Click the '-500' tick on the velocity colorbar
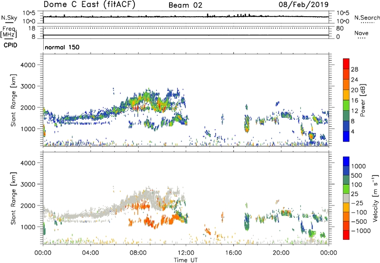This screenshot has width=380, height=263. 360,221
